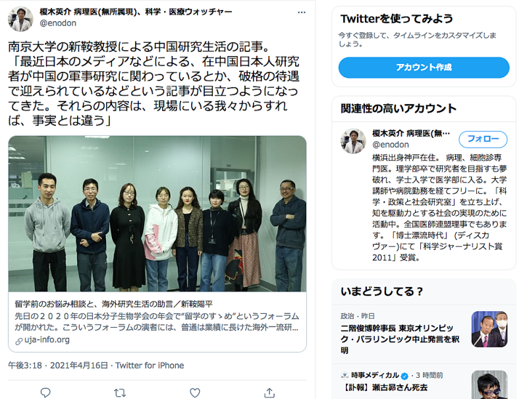Open the group photo in the link card

tap(157, 214)
